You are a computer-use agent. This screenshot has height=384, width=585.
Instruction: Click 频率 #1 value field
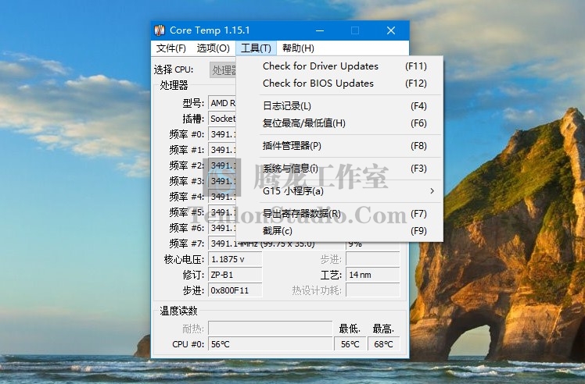[222, 150]
